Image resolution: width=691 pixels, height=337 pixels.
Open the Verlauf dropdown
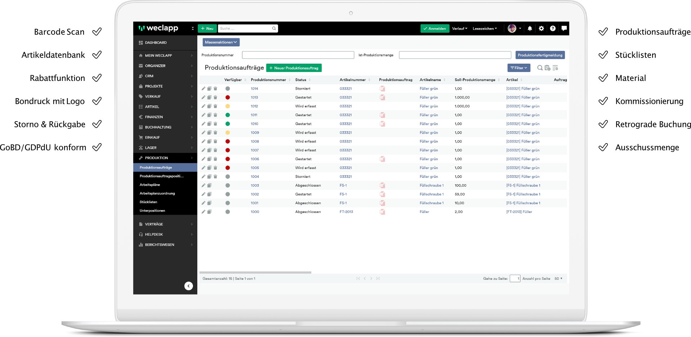click(460, 28)
